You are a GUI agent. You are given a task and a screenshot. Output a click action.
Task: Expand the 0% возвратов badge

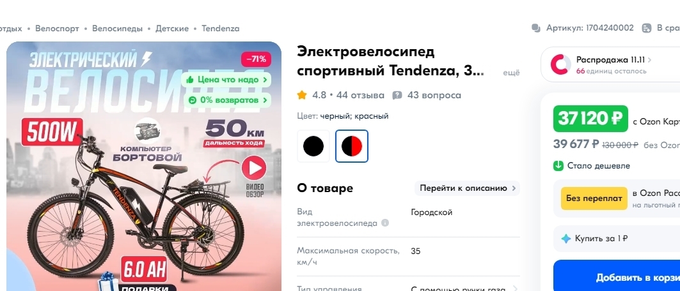(x=226, y=100)
